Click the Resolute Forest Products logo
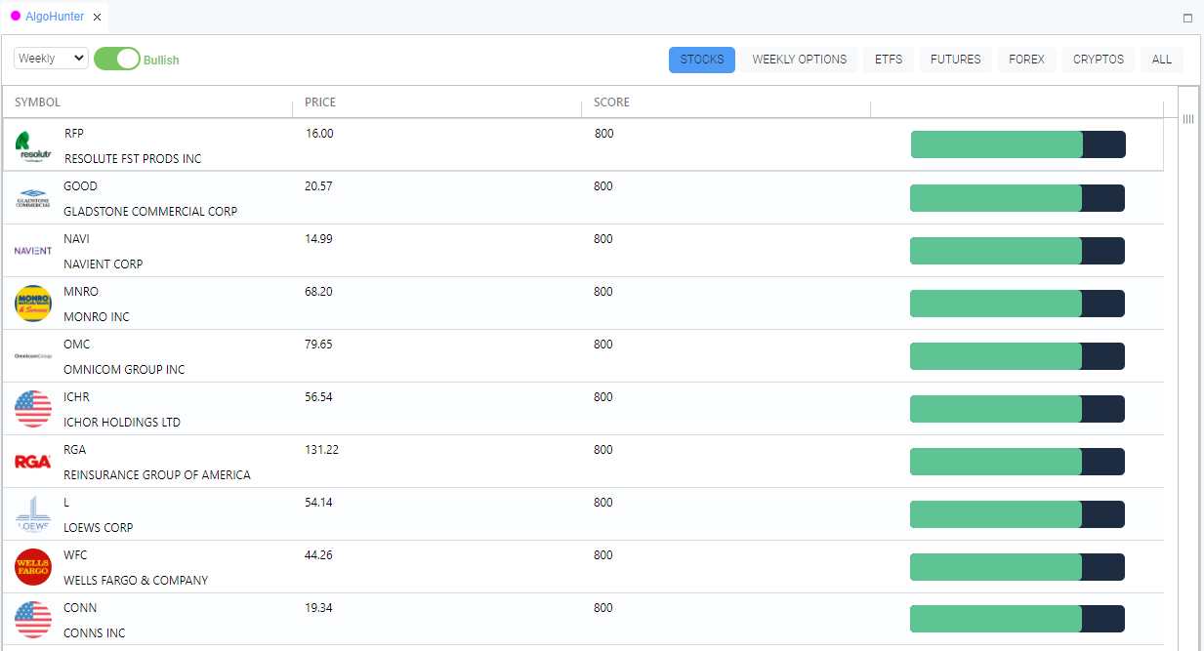Image resolution: width=1204 pixels, height=651 pixels. [34, 145]
